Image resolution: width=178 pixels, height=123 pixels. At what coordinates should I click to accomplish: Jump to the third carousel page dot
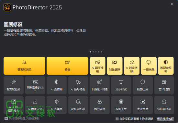(96, 52)
